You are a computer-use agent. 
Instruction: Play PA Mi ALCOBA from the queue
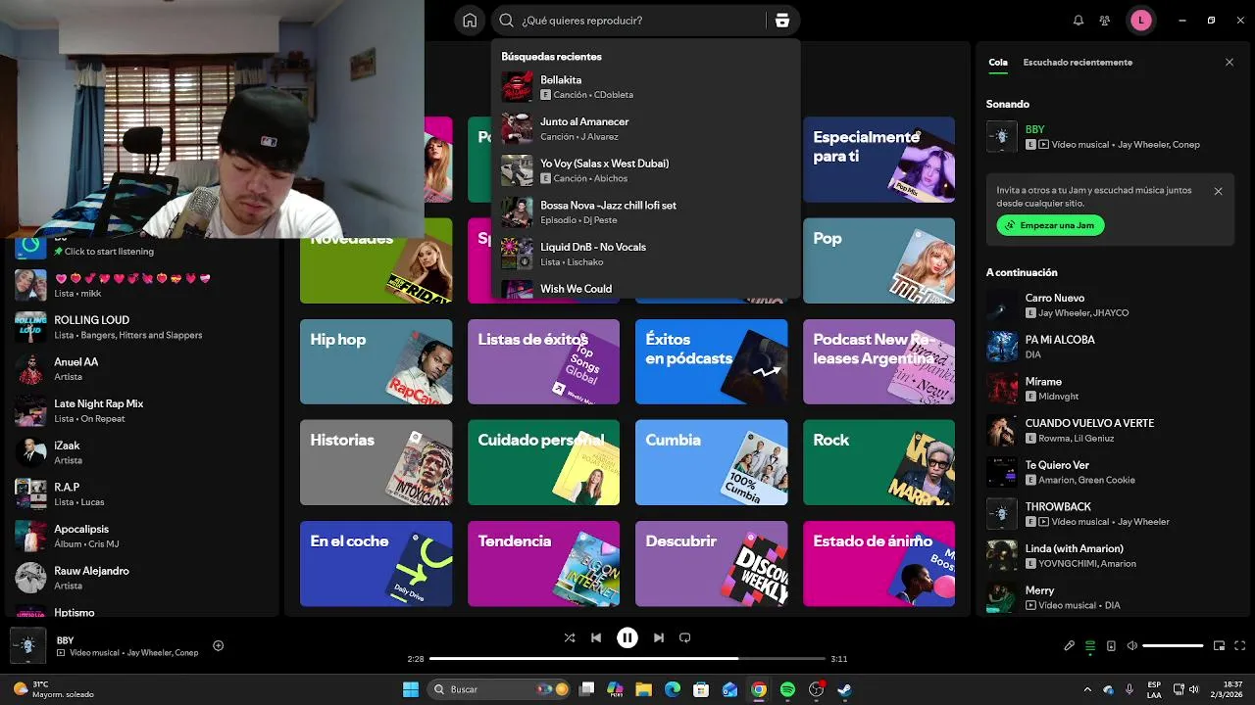point(1110,347)
